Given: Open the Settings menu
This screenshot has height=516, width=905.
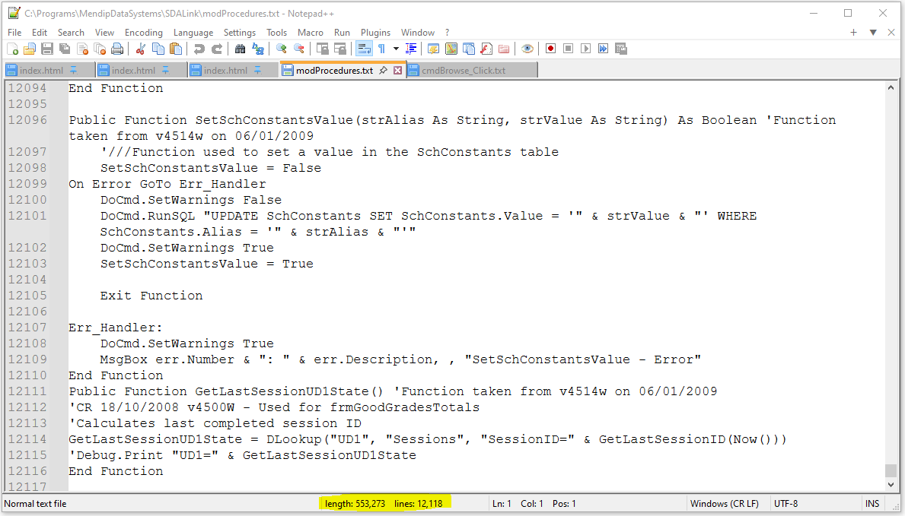Looking at the screenshot, I should [x=240, y=32].
